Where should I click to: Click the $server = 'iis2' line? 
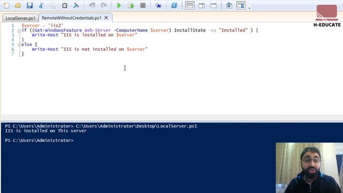click(42, 26)
